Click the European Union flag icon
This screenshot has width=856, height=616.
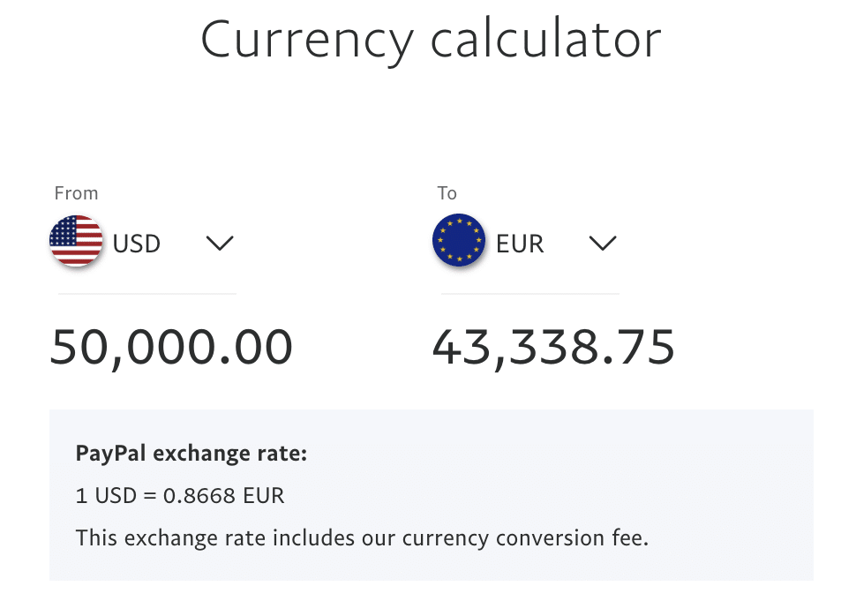(x=459, y=240)
